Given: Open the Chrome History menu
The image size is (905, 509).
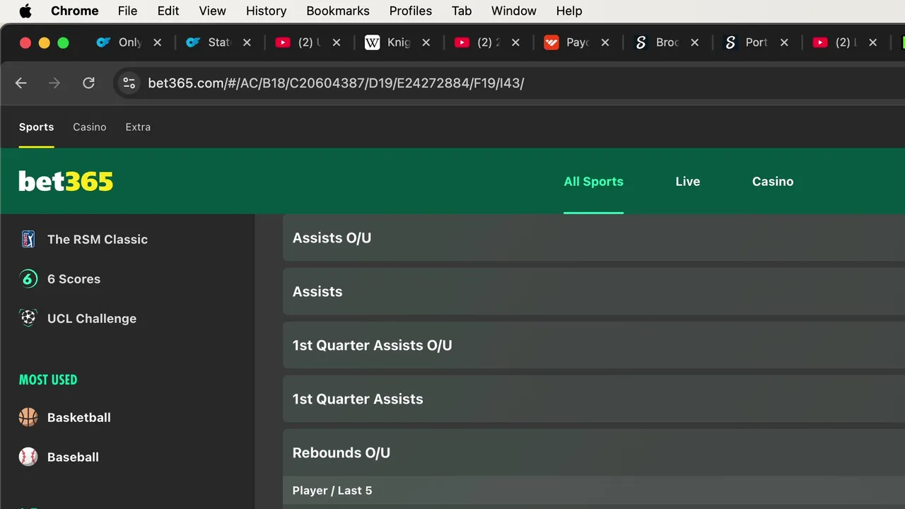Looking at the screenshot, I should click(266, 11).
